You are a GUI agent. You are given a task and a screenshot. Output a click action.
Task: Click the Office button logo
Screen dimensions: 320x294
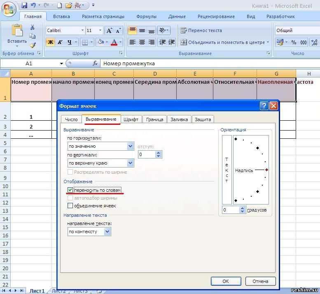coord(9,9)
